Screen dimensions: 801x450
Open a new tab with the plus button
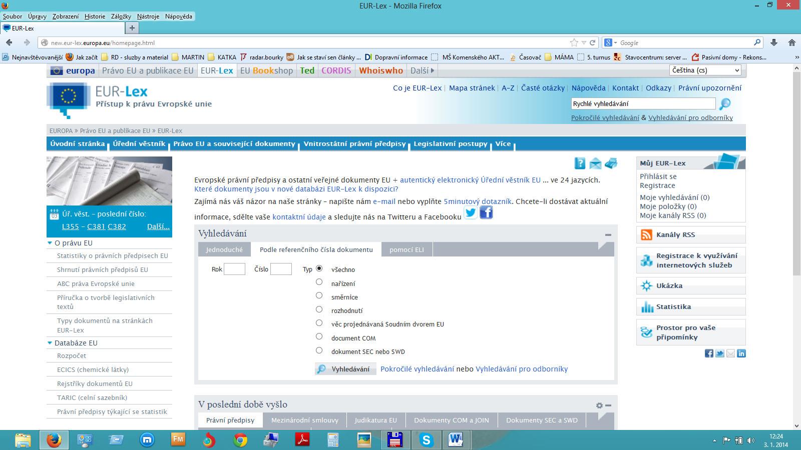point(132,28)
